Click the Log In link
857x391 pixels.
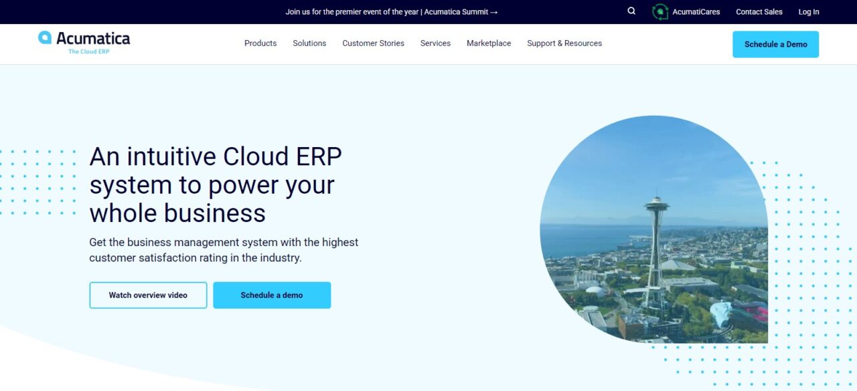pos(809,12)
